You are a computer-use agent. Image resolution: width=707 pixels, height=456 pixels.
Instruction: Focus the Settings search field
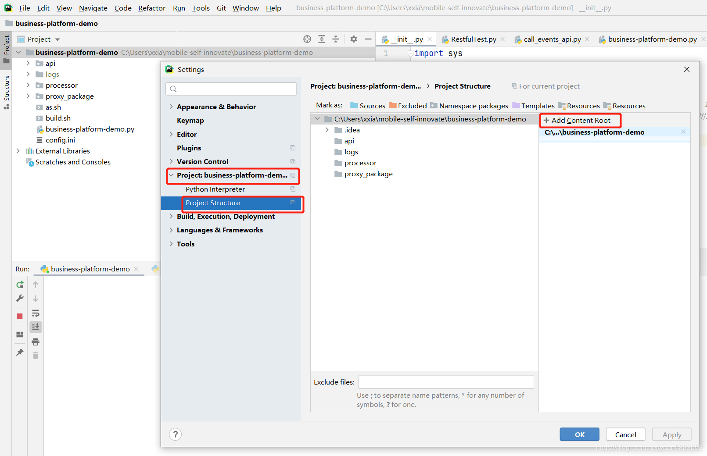[231, 89]
